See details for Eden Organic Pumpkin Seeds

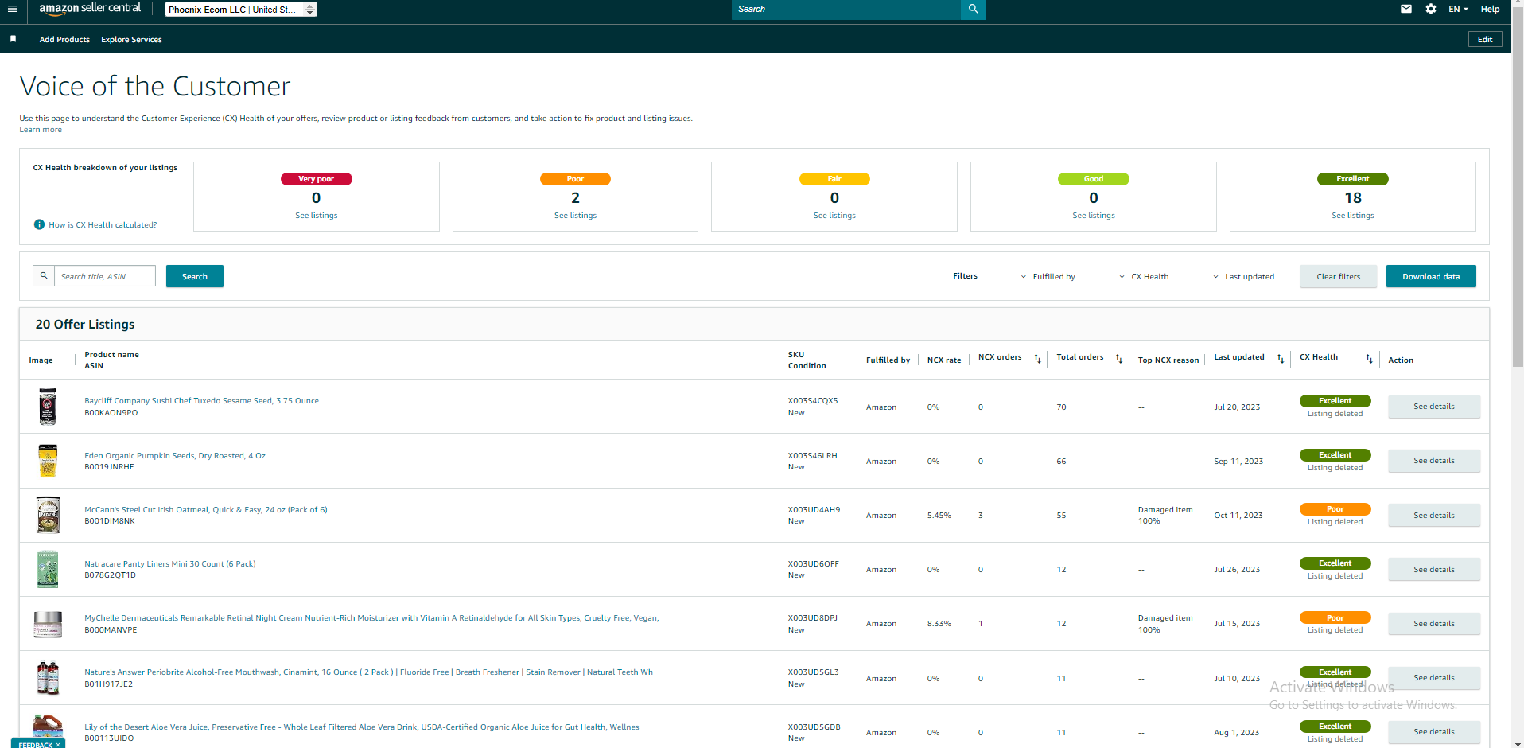click(x=1434, y=461)
